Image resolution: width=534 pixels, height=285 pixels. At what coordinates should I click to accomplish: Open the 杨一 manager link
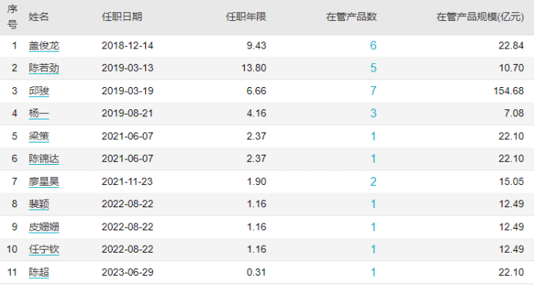pos(39,113)
